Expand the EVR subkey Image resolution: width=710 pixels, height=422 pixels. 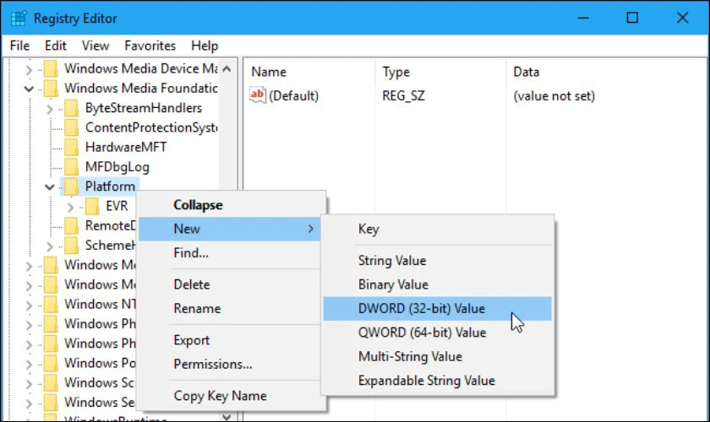[71, 207]
